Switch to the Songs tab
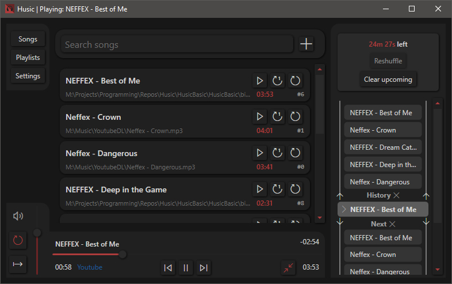The height and width of the screenshot is (284, 452). 28,39
